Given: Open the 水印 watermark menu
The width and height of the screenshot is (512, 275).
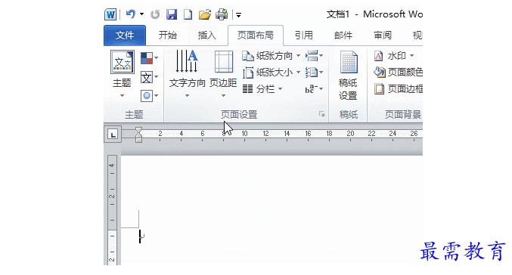Looking at the screenshot, I should pos(395,56).
